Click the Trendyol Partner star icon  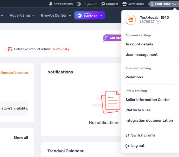(x=80, y=16)
